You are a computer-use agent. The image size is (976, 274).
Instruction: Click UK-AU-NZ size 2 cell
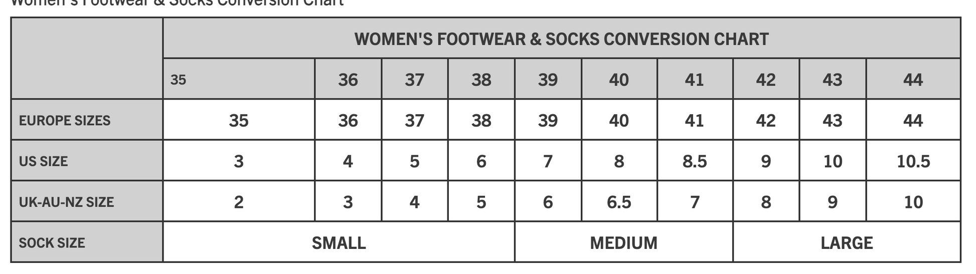(x=239, y=201)
